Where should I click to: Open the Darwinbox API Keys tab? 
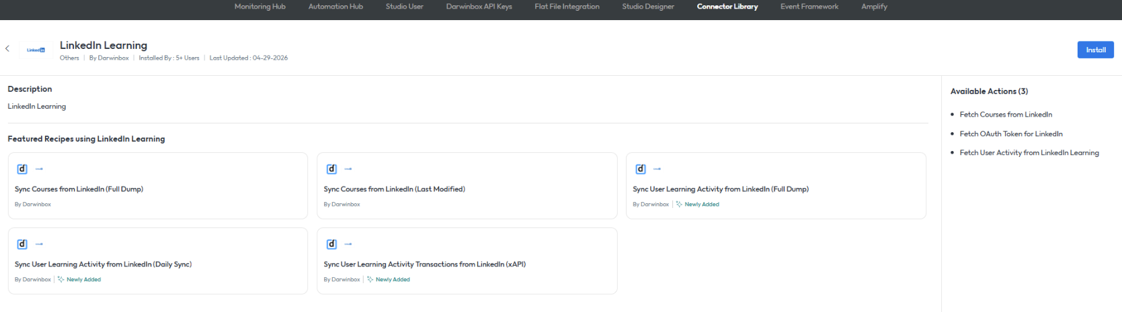pyautogui.click(x=479, y=7)
